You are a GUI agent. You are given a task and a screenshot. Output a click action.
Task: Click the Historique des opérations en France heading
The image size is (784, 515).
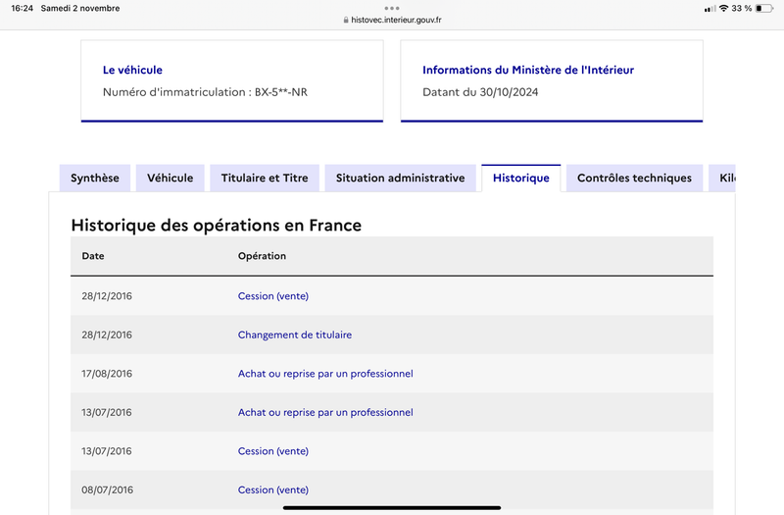coord(216,226)
